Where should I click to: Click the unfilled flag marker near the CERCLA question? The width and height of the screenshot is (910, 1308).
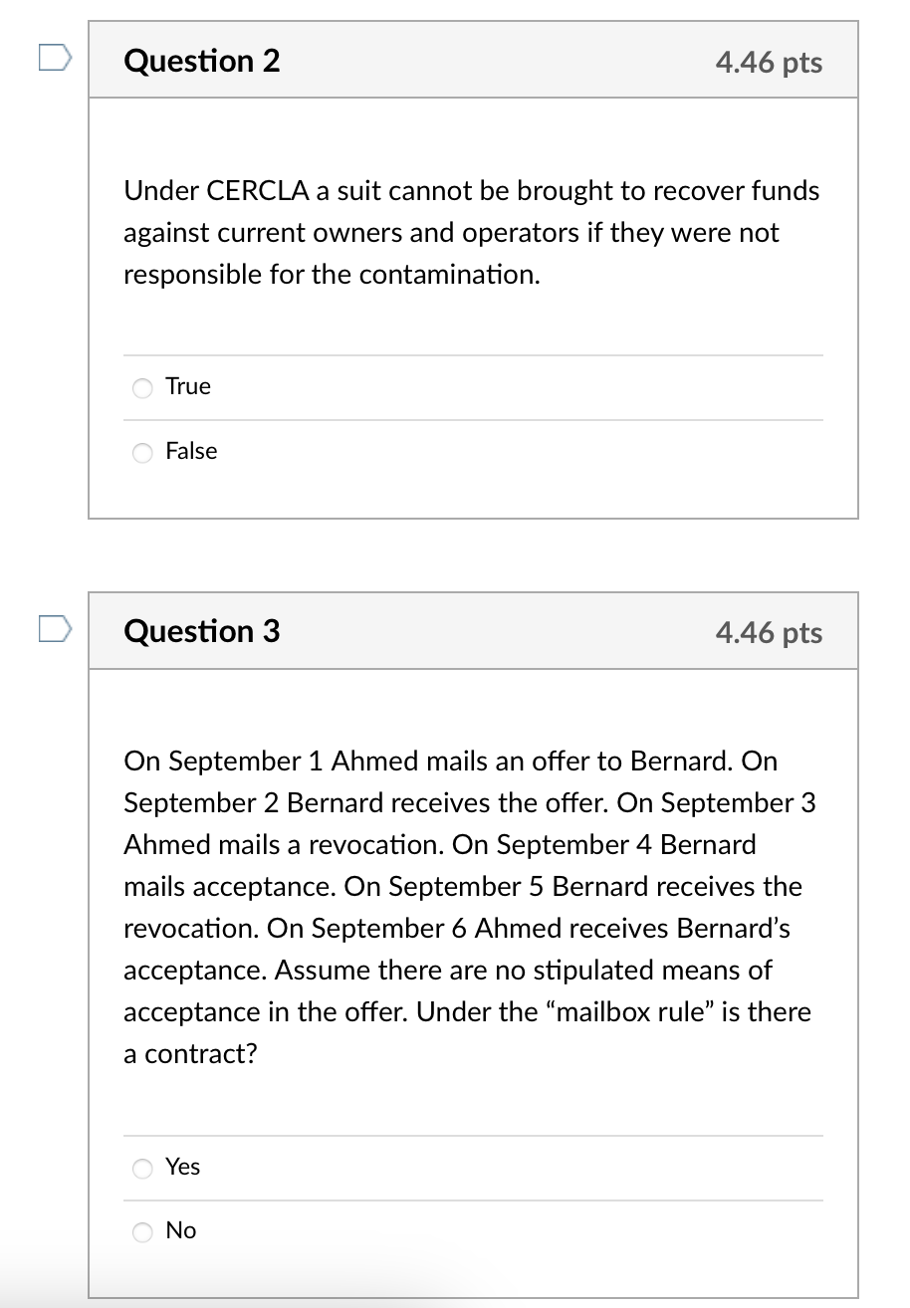point(55,58)
